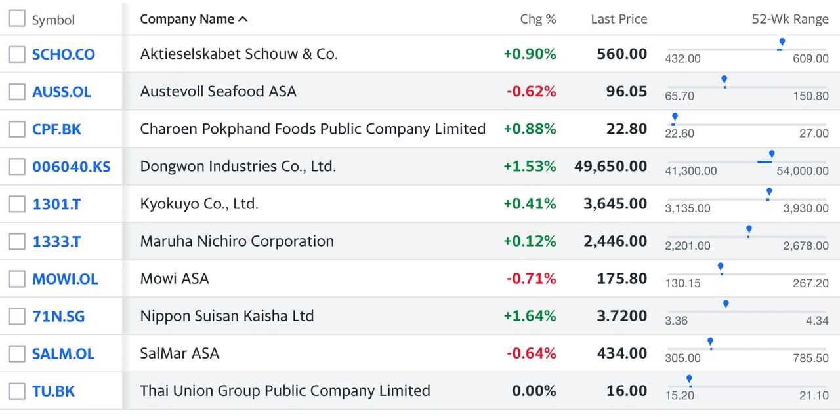Image resolution: width=840 pixels, height=417 pixels.
Task: Click the 52-Wk Range column header
Action: point(789,19)
